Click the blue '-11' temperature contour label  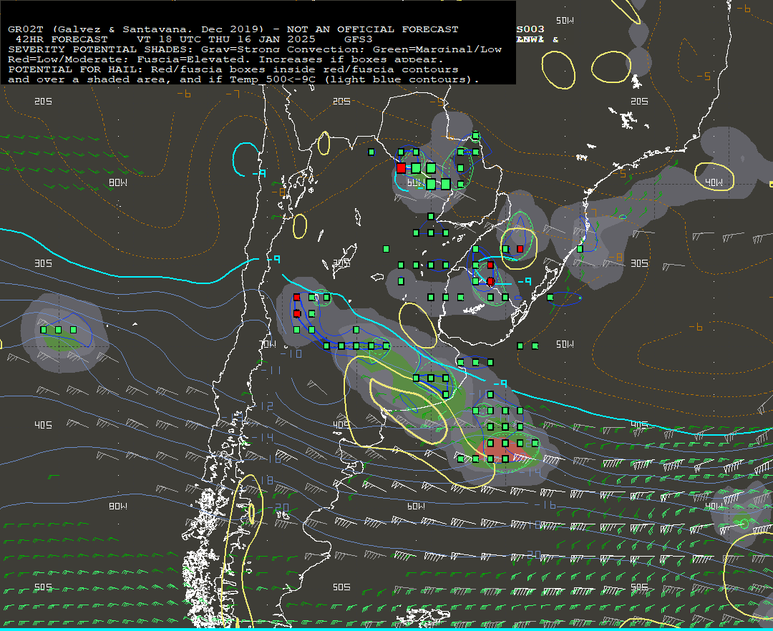271,370
